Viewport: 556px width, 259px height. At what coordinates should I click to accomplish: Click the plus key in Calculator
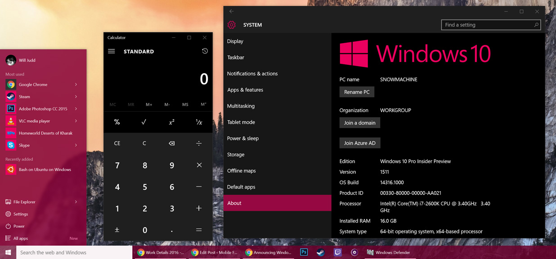click(199, 208)
